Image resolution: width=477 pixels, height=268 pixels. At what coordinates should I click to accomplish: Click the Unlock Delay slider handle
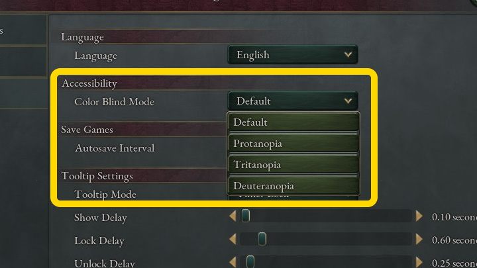pyautogui.click(x=250, y=263)
